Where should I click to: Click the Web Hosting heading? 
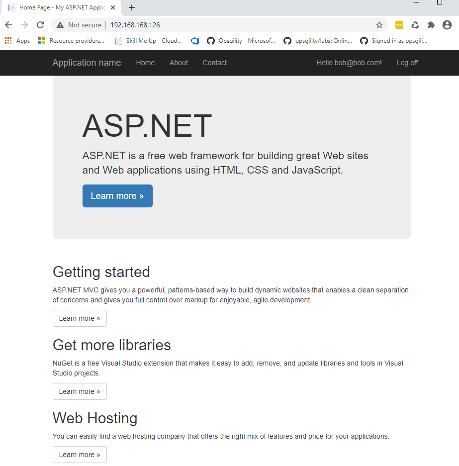tap(95, 418)
